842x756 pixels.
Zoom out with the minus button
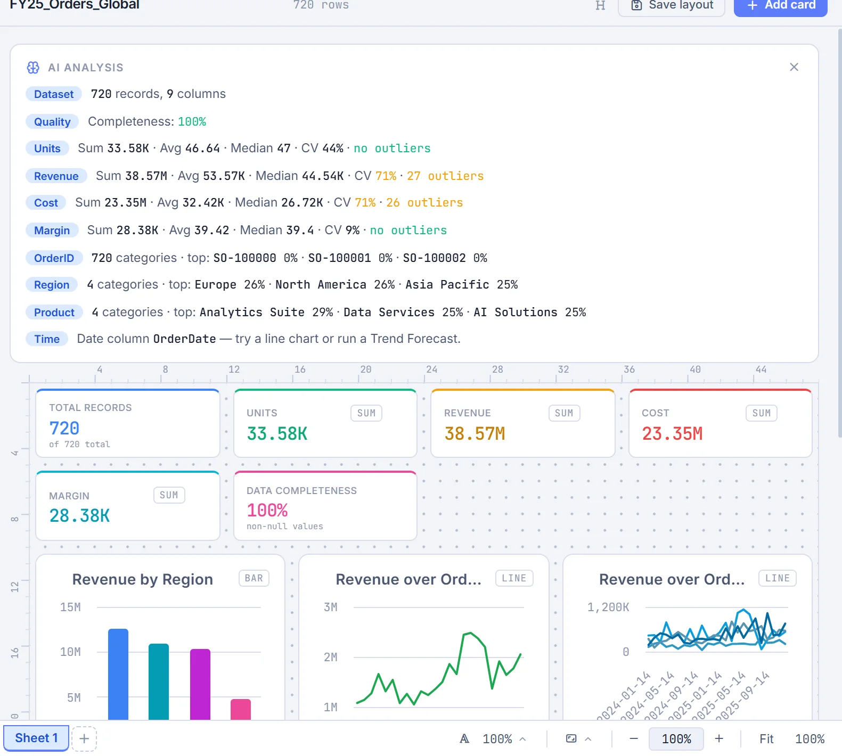pyautogui.click(x=633, y=738)
